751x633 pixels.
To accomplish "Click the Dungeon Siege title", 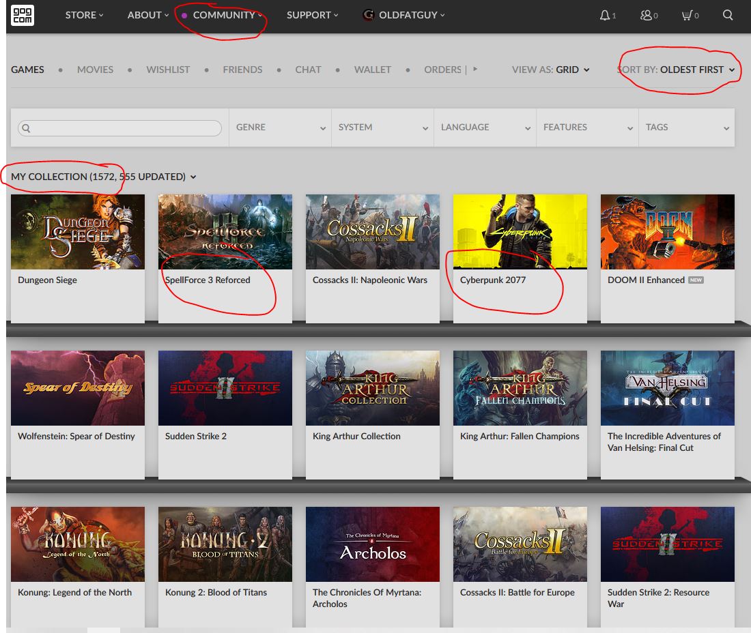I will click(x=47, y=280).
